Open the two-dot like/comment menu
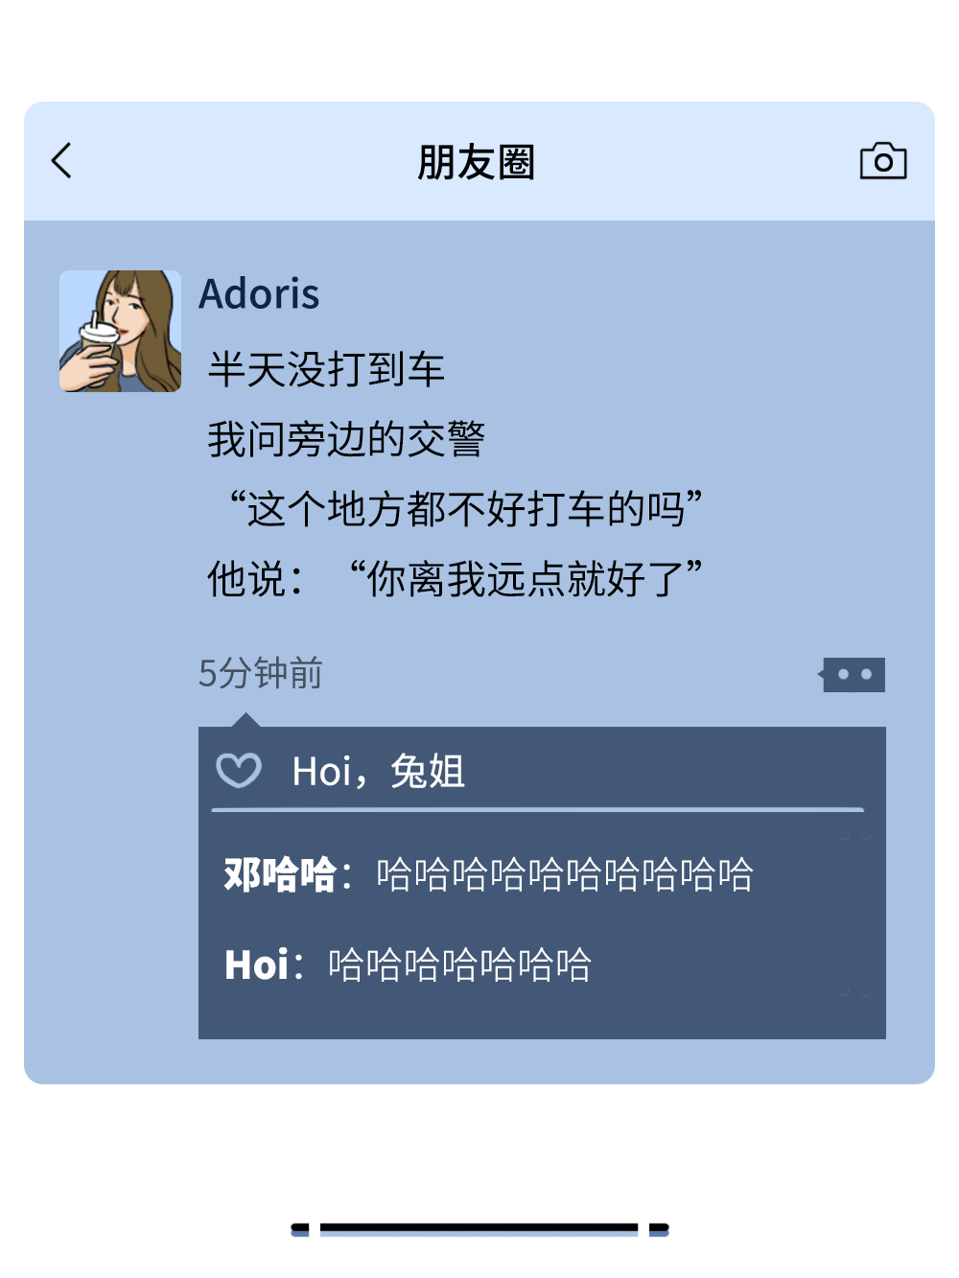The height and width of the screenshot is (1278, 959). pyautogui.click(x=853, y=675)
